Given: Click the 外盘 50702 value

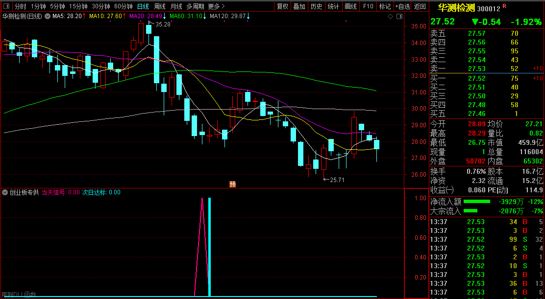Looking at the screenshot, I should pyautogui.click(x=475, y=161).
